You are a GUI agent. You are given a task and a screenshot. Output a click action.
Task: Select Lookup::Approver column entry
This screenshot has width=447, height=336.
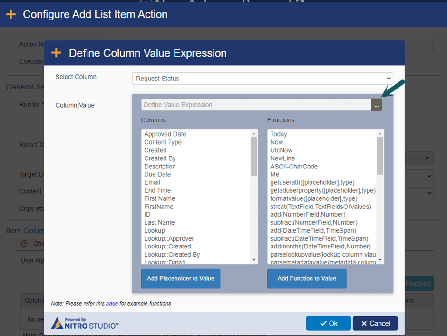[x=169, y=238]
